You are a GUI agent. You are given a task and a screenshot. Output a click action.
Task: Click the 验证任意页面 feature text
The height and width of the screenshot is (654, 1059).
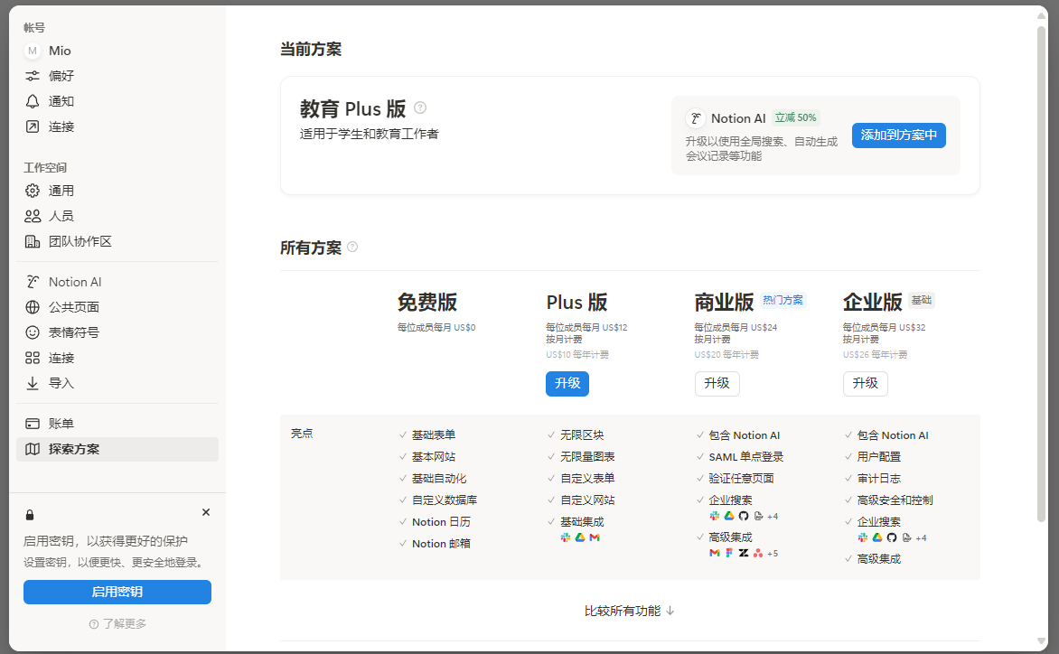[742, 479]
